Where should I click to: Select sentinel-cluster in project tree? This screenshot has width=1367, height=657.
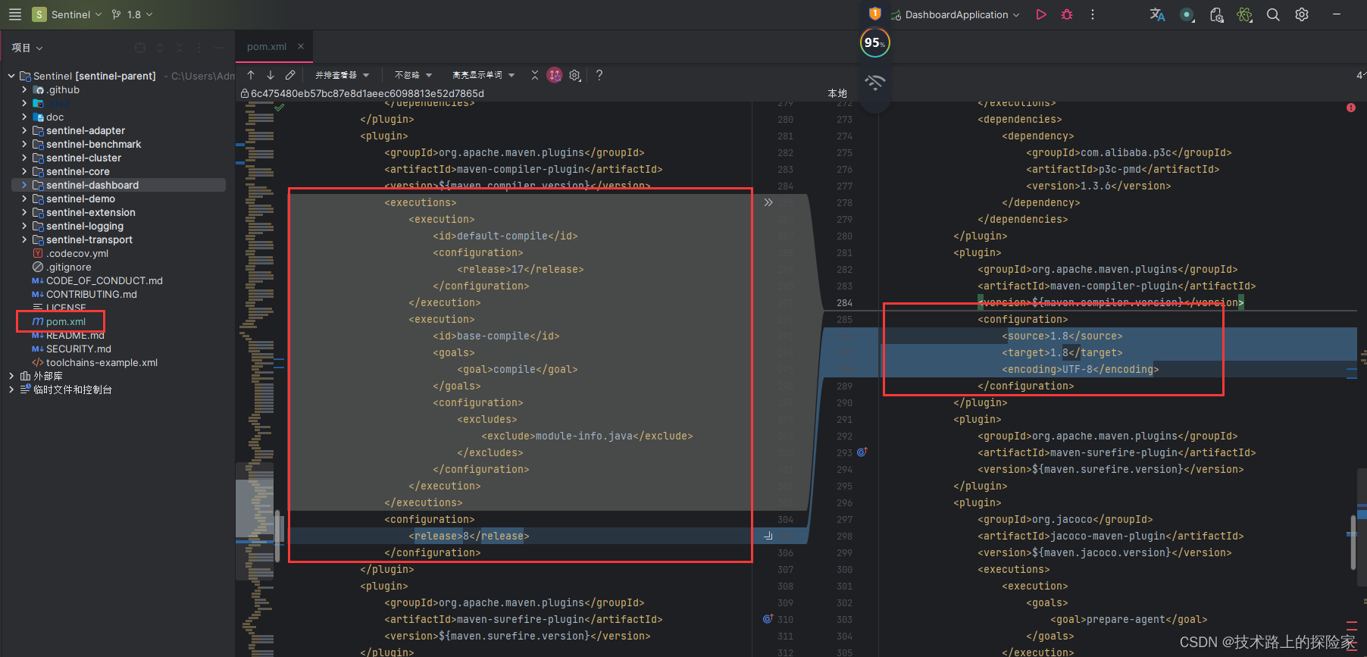coord(83,158)
